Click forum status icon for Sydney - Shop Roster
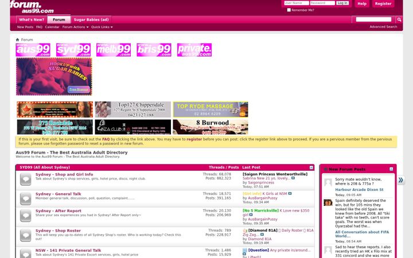This screenshot has height=258, width=413. [x=26, y=236]
